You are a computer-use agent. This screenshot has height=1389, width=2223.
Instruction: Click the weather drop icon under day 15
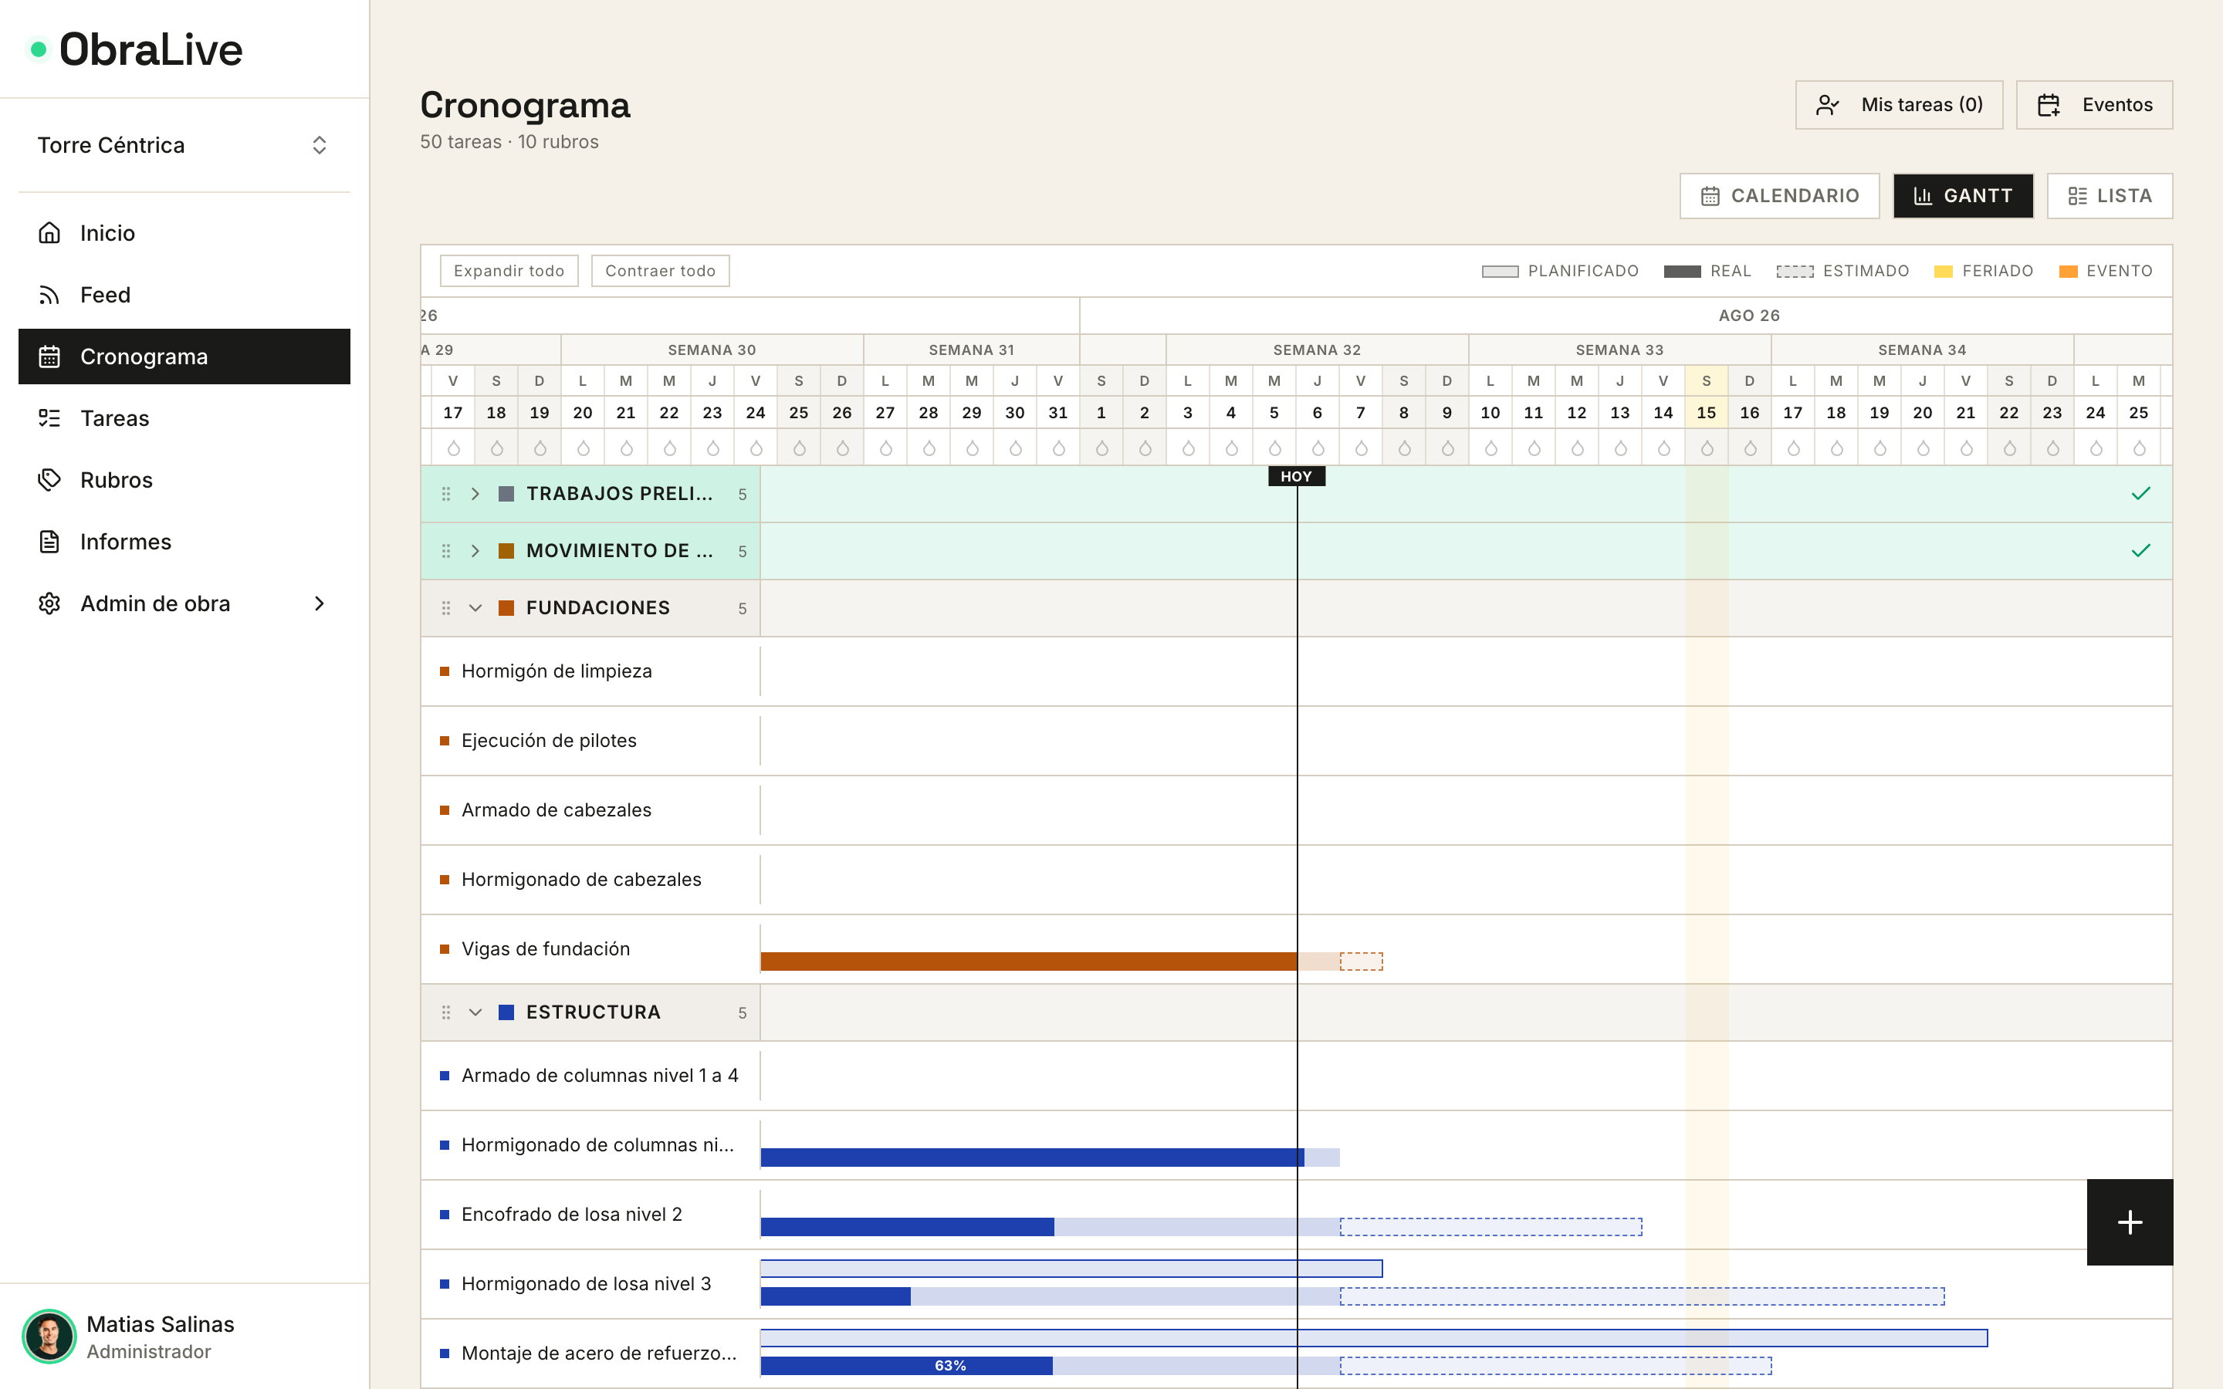click(x=1707, y=448)
